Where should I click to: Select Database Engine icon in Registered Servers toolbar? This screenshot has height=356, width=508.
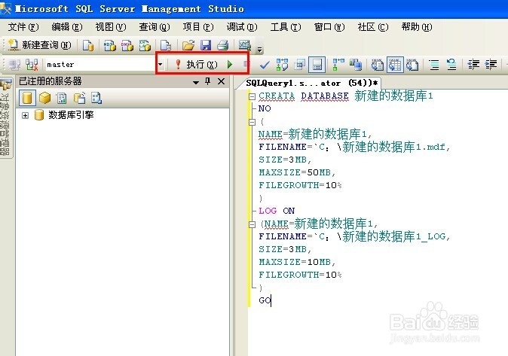(27, 98)
